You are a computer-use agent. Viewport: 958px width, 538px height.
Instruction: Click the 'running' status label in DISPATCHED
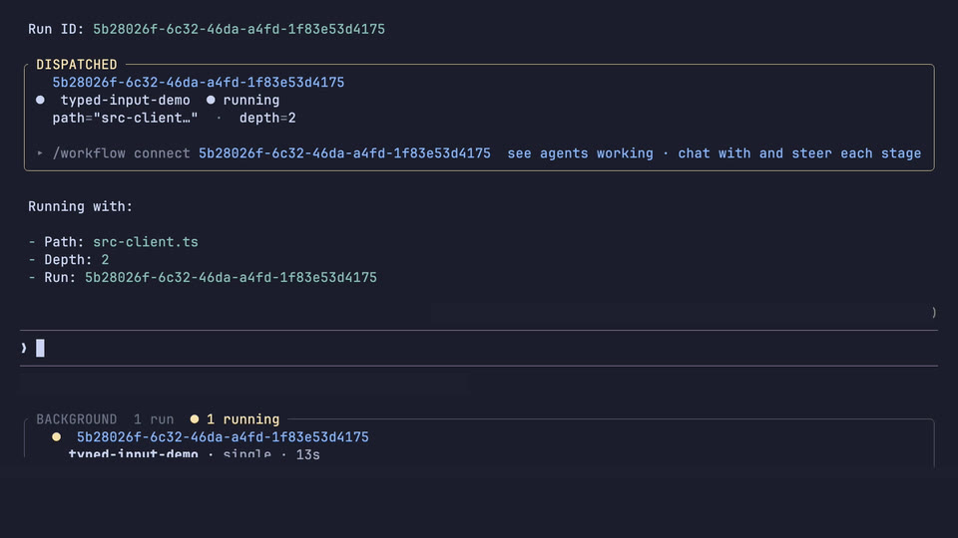click(x=251, y=100)
